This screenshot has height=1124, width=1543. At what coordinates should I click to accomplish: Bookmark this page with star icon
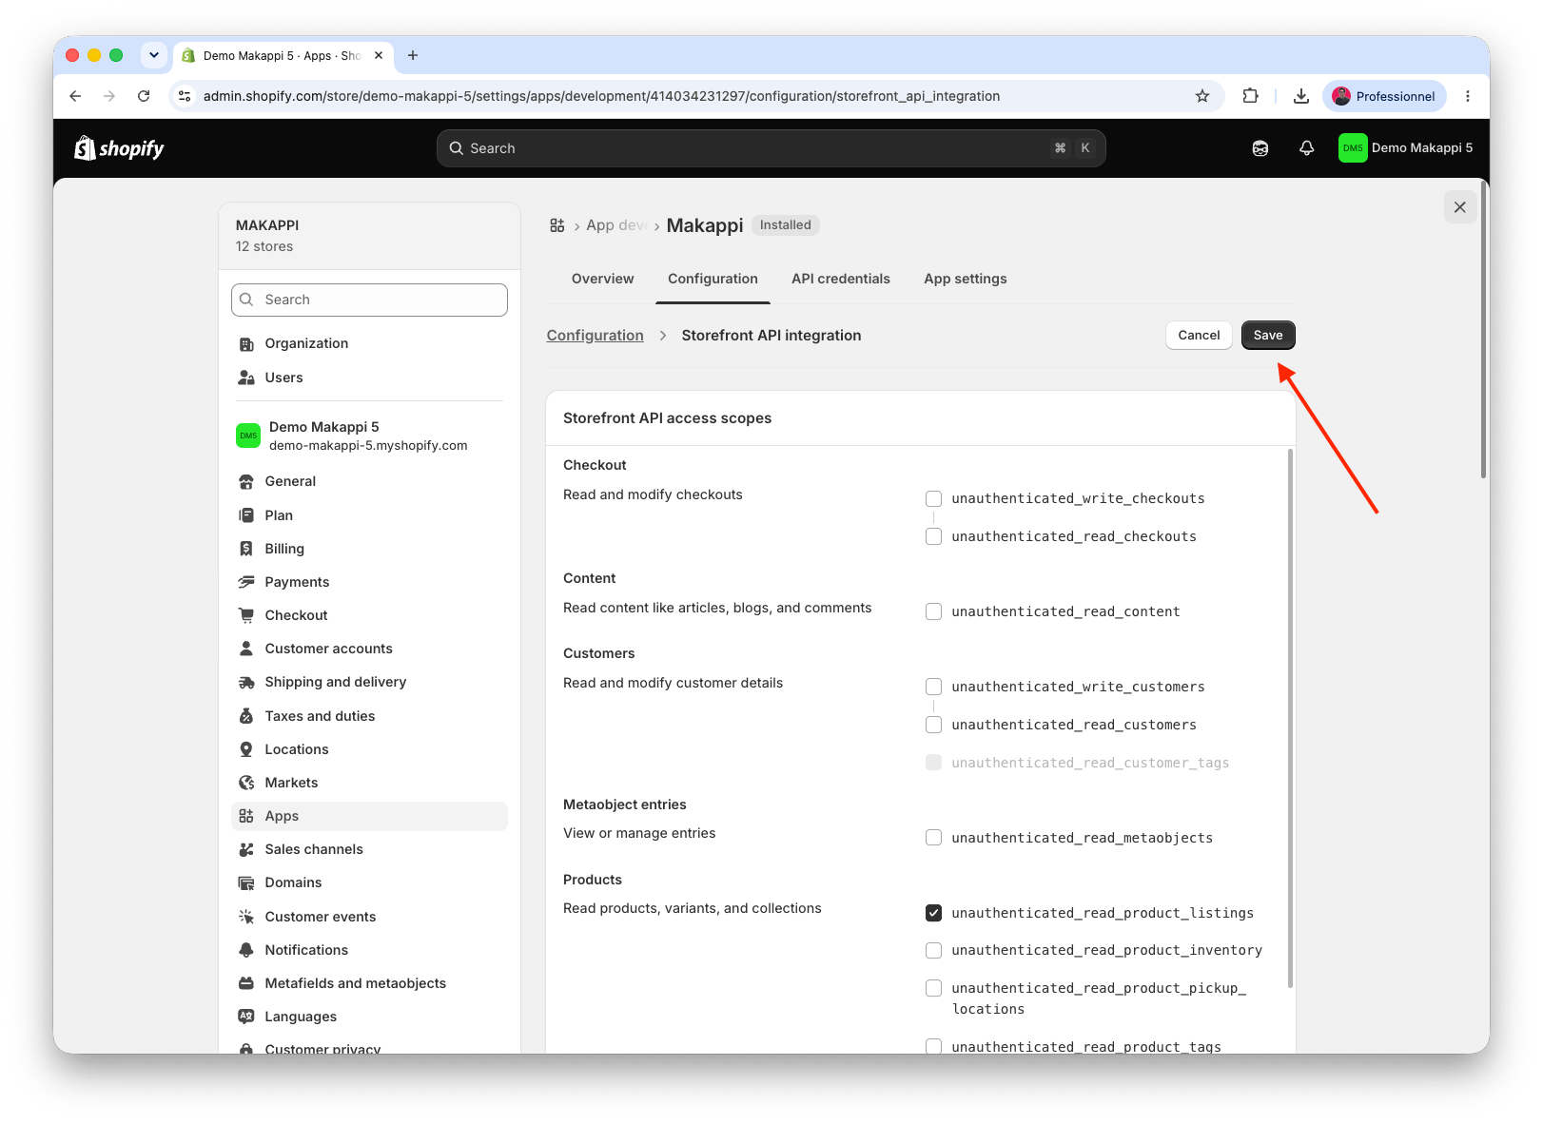[x=1202, y=96]
